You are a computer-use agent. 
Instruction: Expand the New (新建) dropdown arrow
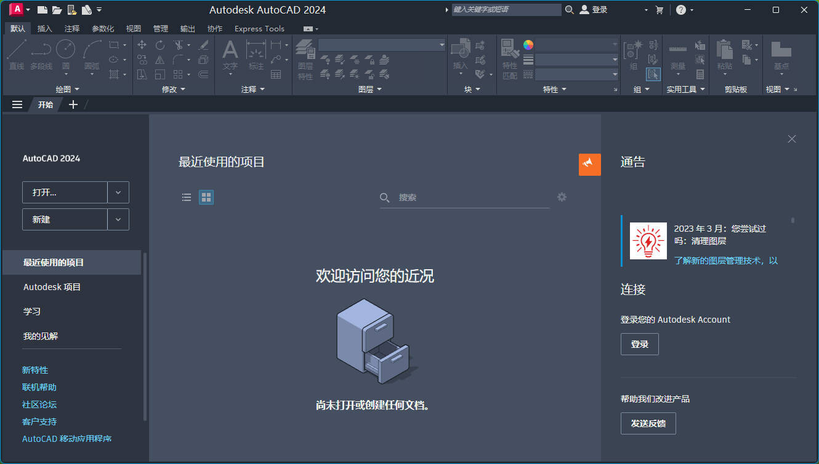click(x=118, y=219)
